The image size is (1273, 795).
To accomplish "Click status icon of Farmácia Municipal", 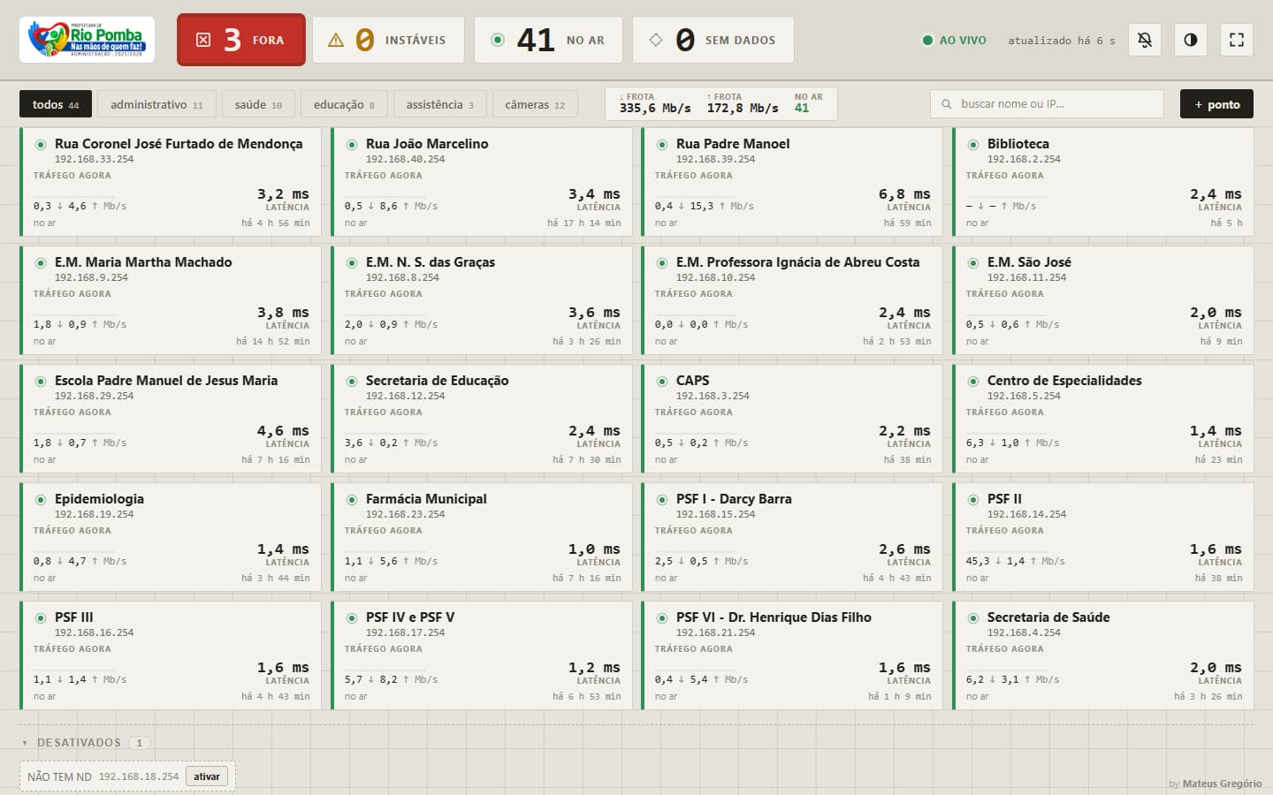I will (352, 500).
